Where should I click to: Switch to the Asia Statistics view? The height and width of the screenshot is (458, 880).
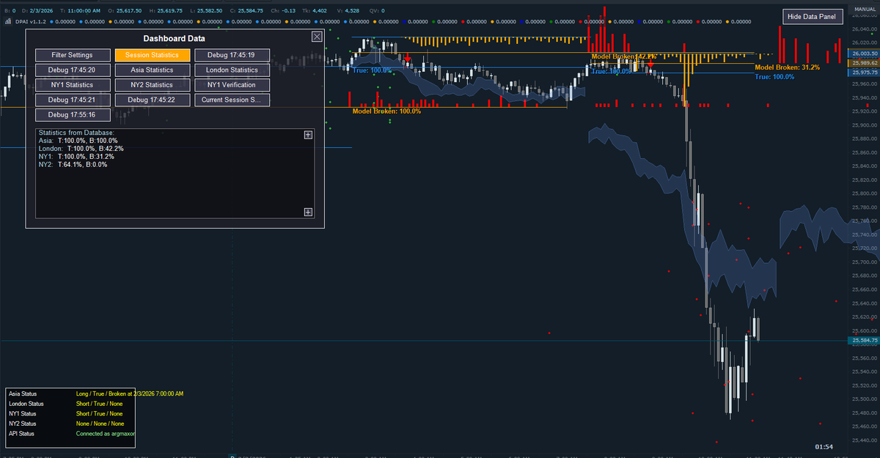point(153,70)
